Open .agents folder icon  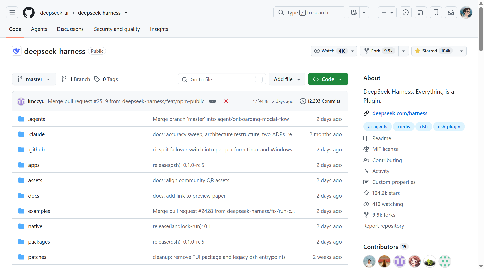coord(21,119)
